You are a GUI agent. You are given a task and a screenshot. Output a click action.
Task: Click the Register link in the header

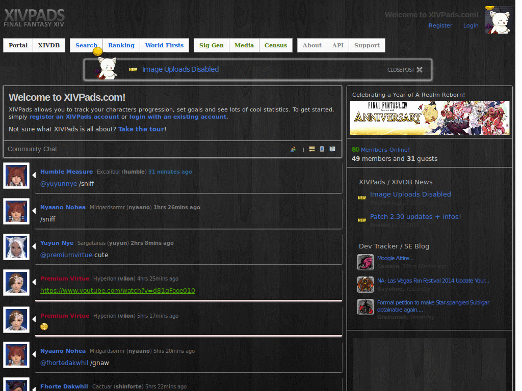(x=440, y=25)
